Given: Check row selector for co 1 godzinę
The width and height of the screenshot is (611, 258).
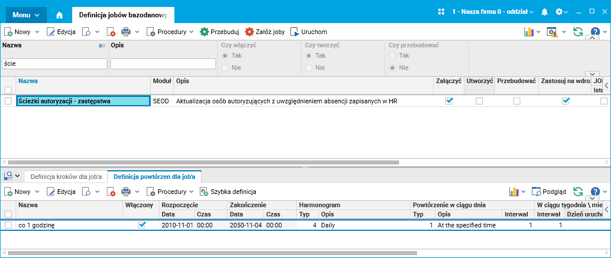Looking at the screenshot, I should (x=8, y=225).
